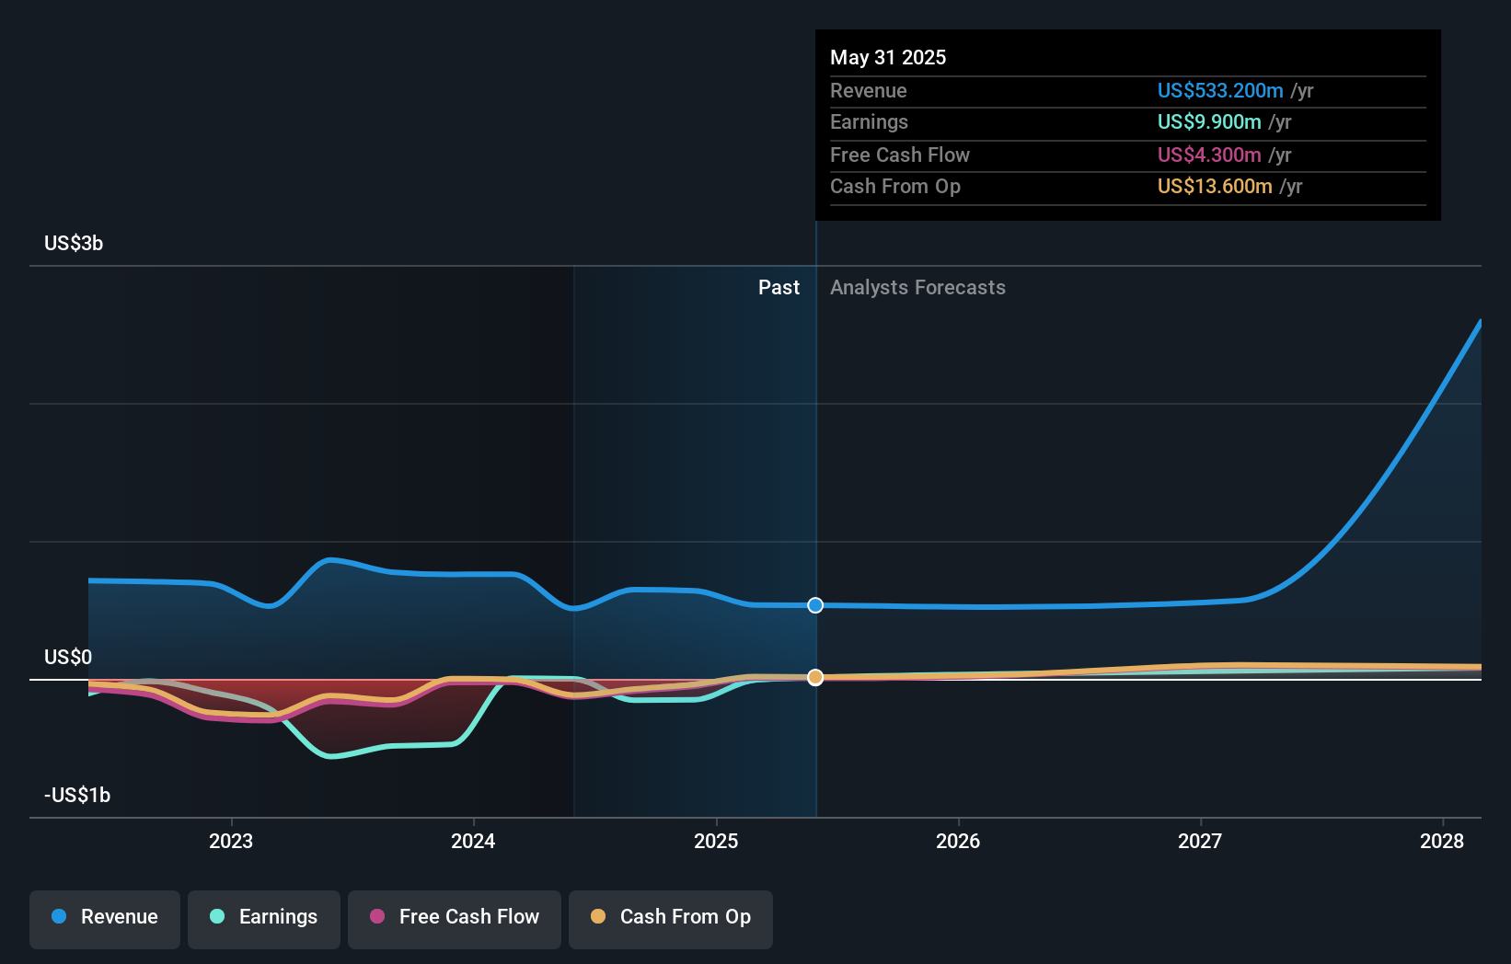
Task: Click the US$3b y-axis label
Action: click(74, 243)
